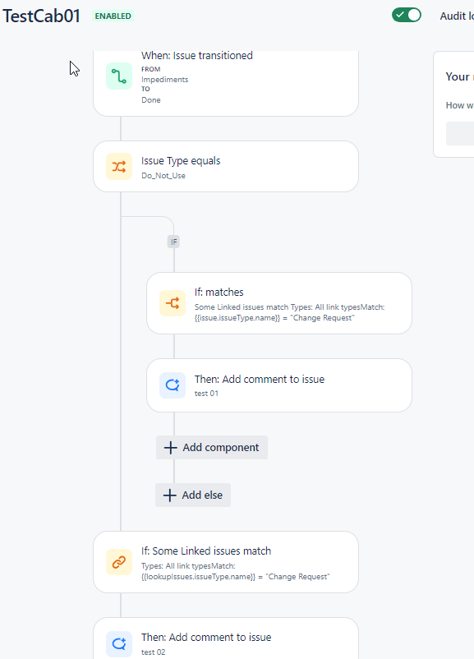This screenshot has height=659, width=474.
Task: Click the orange link icon for Some Linked issues match
Action: pyautogui.click(x=119, y=562)
